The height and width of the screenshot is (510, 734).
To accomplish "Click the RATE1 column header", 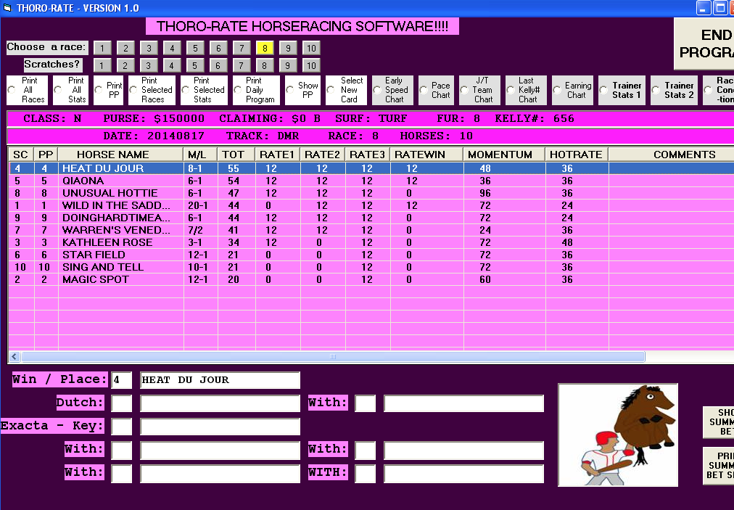I will pyautogui.click(x=277, y=155).
